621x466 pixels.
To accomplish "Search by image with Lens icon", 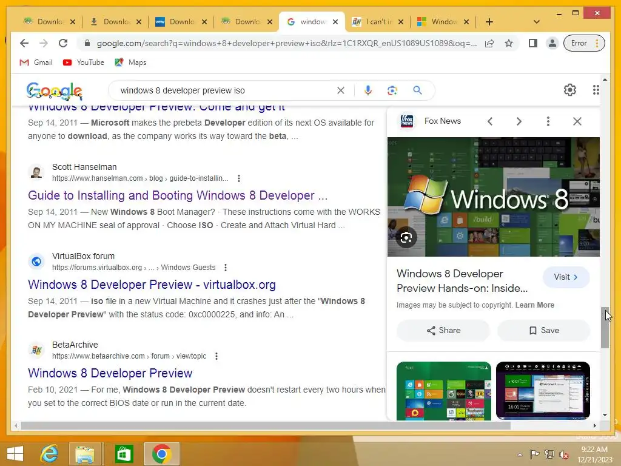I will click(392, 90).
